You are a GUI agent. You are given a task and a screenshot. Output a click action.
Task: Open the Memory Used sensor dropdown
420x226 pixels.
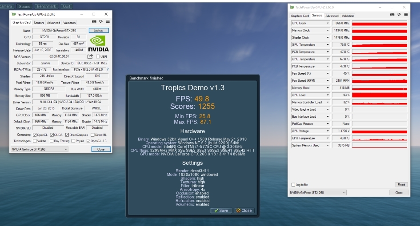click(328, 88)
